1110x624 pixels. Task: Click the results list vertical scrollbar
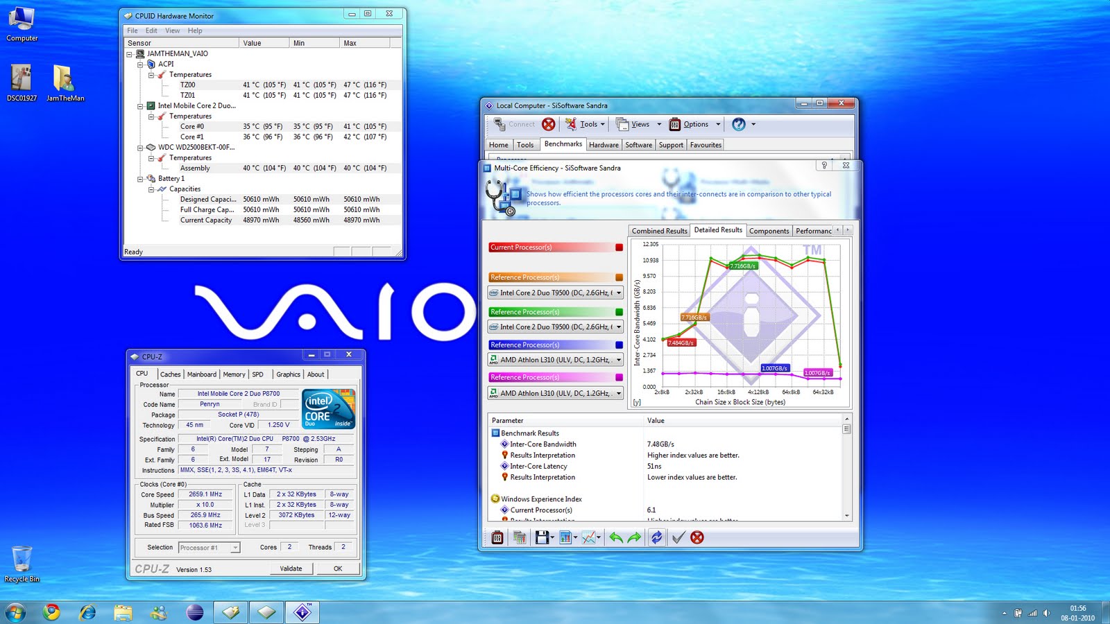tap(846, 467)
